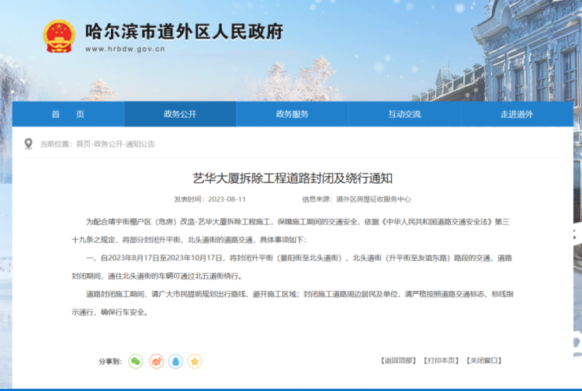This screenshot has height=391, width=582.
Task: Share the article on Sina Weibo
Action: coord(156,362)
